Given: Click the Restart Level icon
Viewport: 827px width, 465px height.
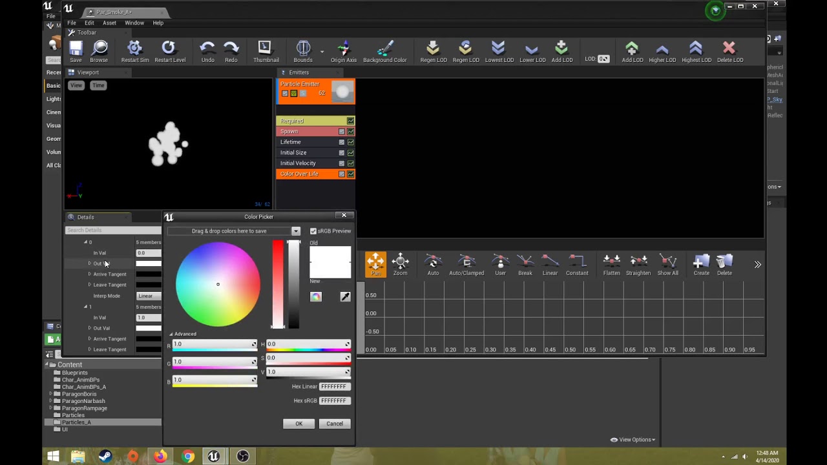Looking at the screenshot, I should (170, 51).
